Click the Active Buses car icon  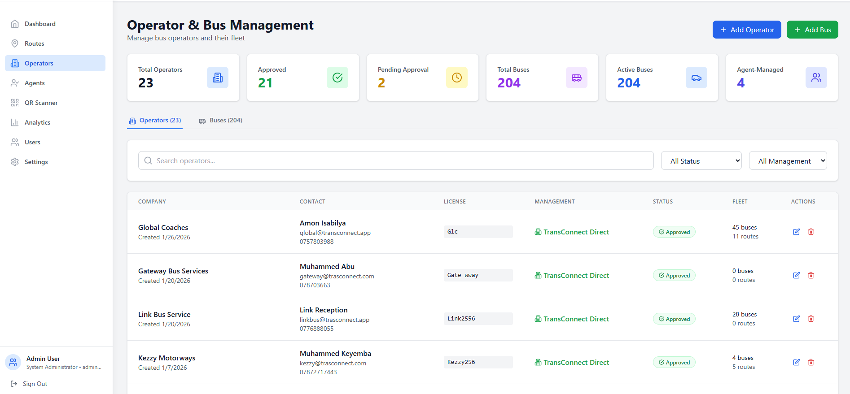[x=697, y=78]
